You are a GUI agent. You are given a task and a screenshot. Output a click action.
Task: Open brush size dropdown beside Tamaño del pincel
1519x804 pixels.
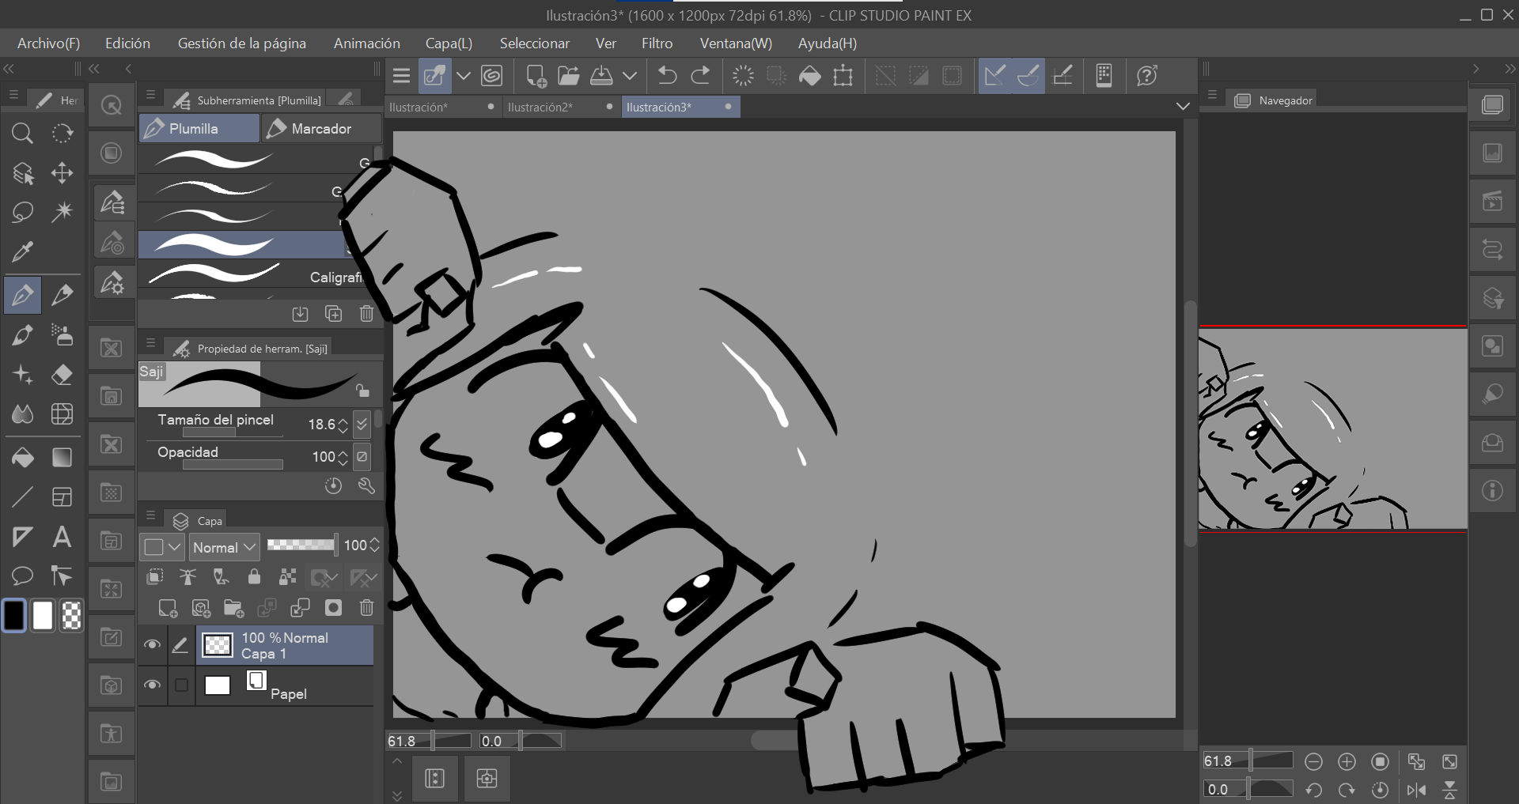click(362, 425)
